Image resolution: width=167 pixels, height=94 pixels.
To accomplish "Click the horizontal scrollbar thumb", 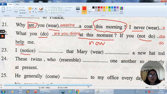I will tap(48, 85).
